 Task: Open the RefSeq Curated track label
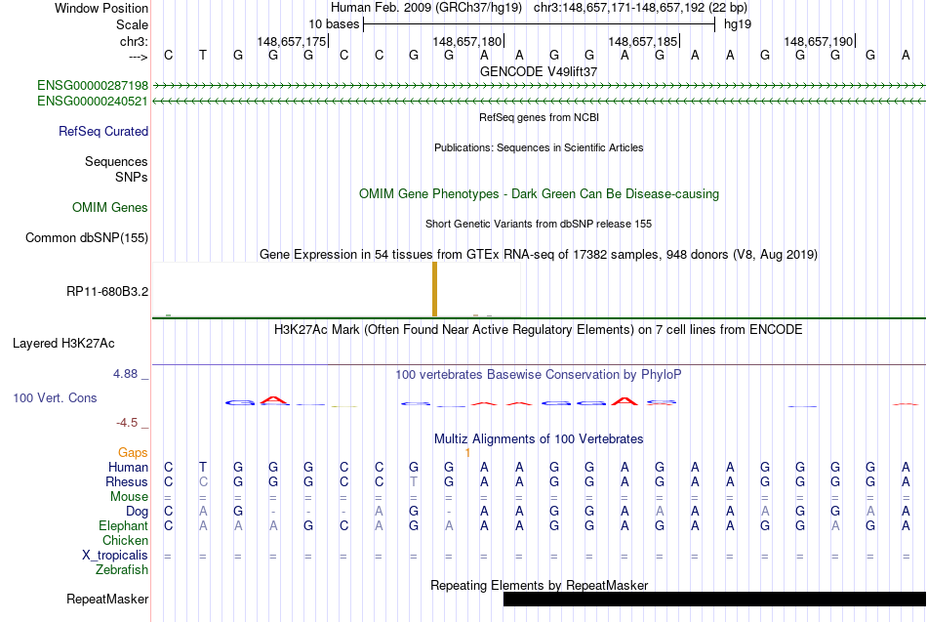[103, 132]
